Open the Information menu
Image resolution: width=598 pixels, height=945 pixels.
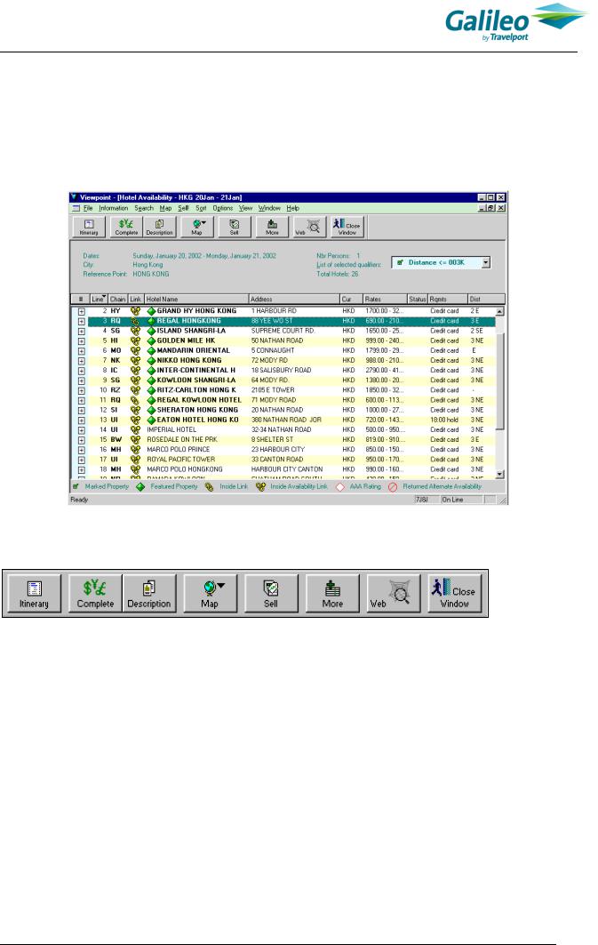pyautogui.click(x=114, y=208)
